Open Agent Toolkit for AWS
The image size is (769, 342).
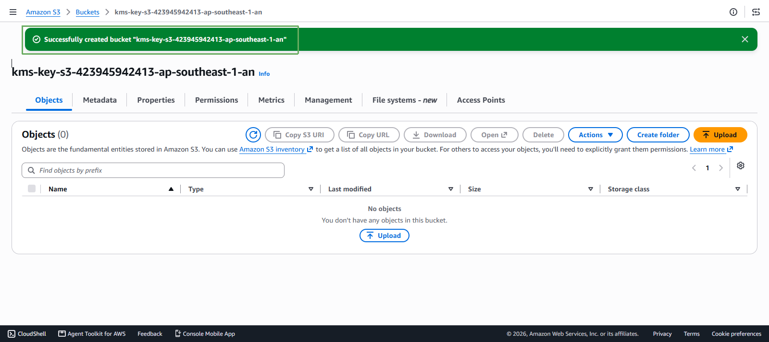click(x=92, y=334)
